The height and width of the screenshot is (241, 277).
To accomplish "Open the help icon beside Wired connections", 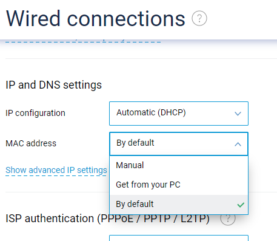I will pyautogui.click(x=199, y=18).
